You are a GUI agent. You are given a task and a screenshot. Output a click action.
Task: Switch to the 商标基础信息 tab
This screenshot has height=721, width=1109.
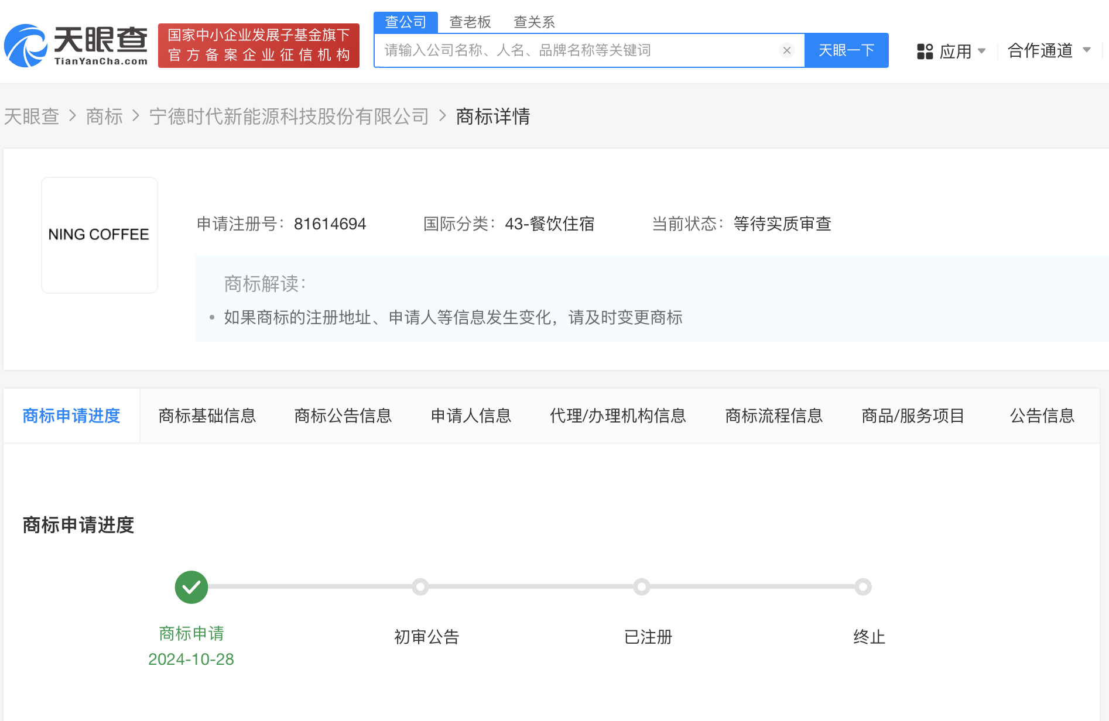[x=207, y=416]
